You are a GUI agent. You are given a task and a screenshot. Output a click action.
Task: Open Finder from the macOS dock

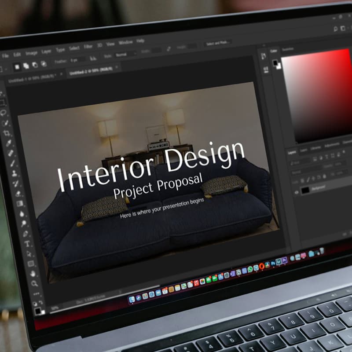132,299
